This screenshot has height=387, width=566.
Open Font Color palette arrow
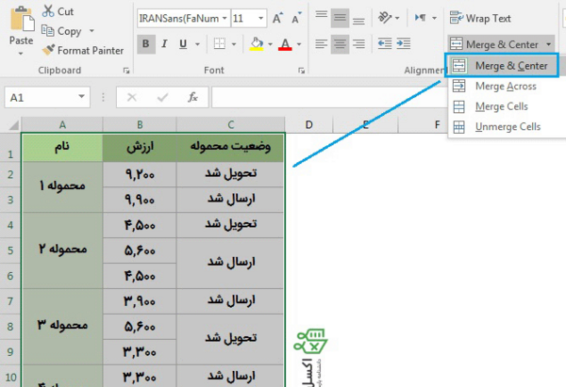299,44
